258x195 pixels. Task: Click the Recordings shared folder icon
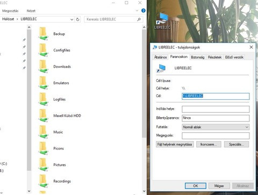pyautogui.click(x=43, y=181)
